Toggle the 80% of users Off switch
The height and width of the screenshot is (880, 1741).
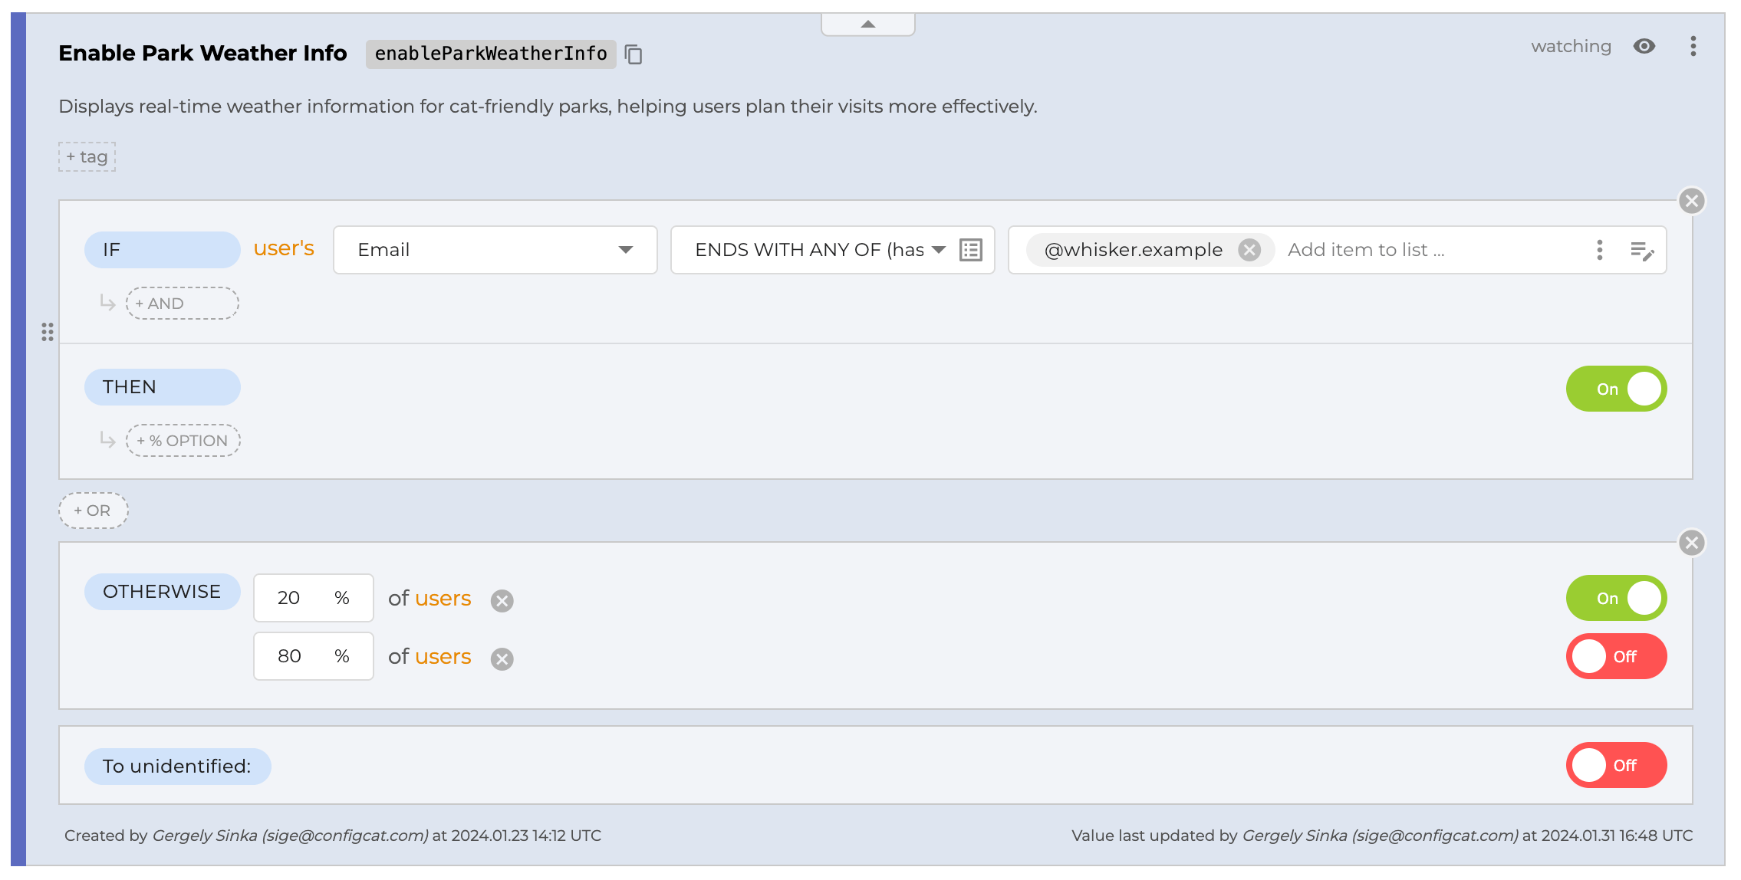(x=1616, y=656)
